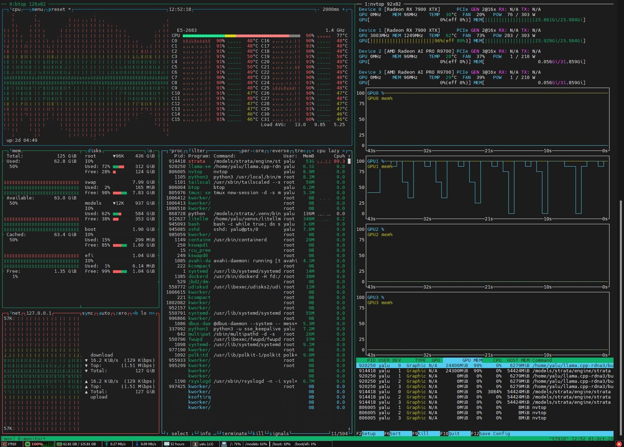Select the tmux window '0:monitor*' in status line
This screenshot has height=447, width=624.
click(31, 439)
